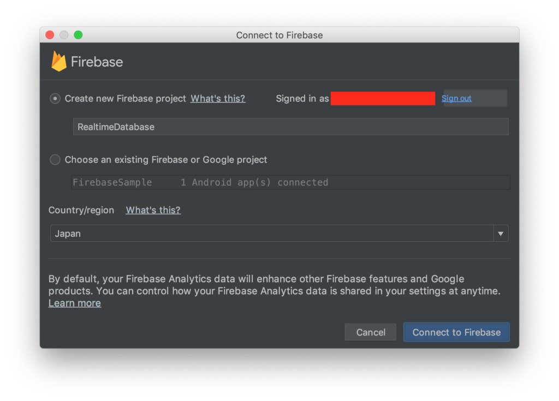Click the 'Signed in as' label area
The width and height of the screenshot is (559, 401).
pyautogui.click(x=302, y=99)
